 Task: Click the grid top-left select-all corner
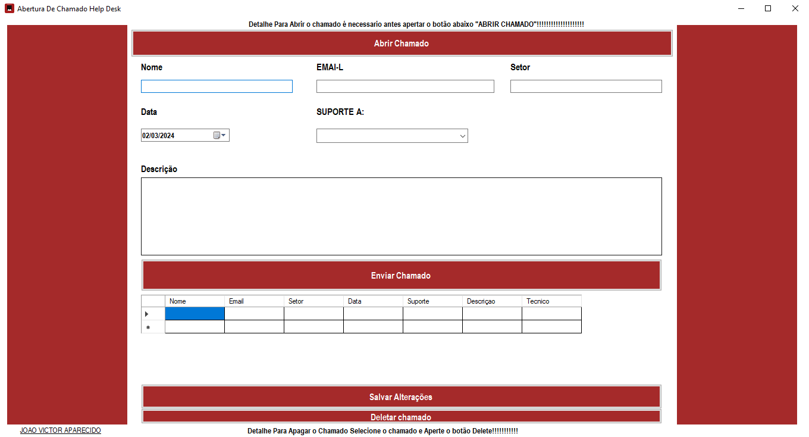click(153, 301)
